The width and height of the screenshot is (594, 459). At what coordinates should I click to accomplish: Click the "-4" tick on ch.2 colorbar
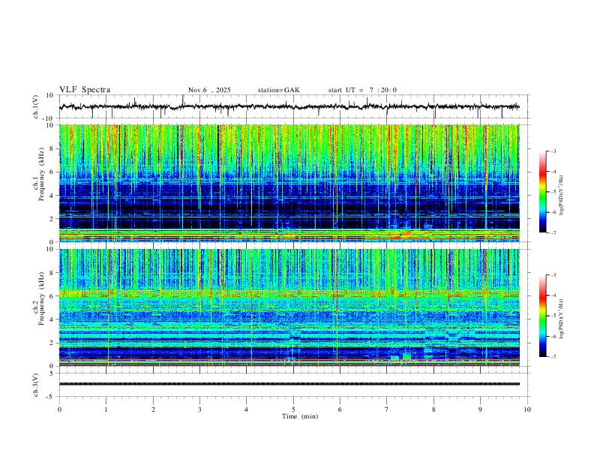coord(553,295)
